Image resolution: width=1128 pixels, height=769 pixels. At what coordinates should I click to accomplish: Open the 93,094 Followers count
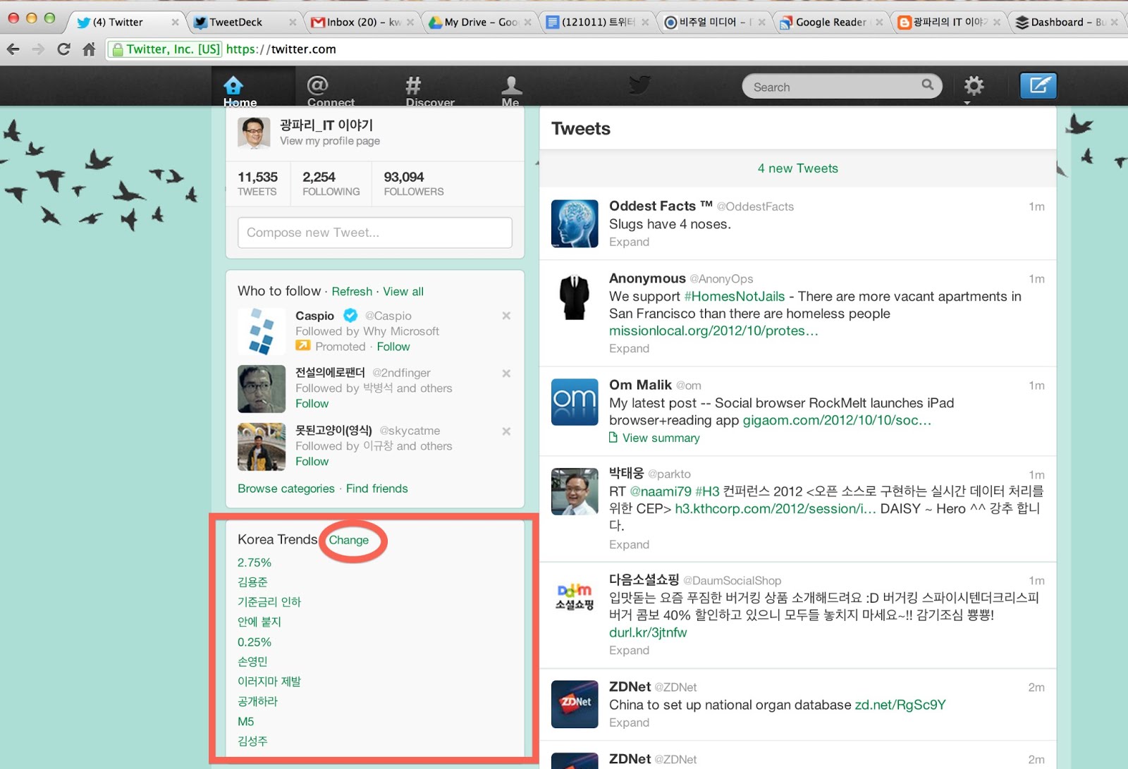414,183
